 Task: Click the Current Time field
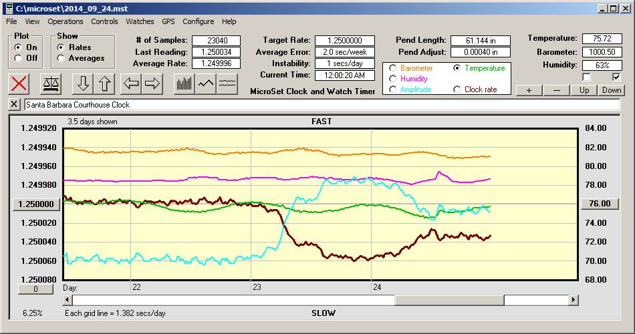pyautogui.click(x=345, y=75)
